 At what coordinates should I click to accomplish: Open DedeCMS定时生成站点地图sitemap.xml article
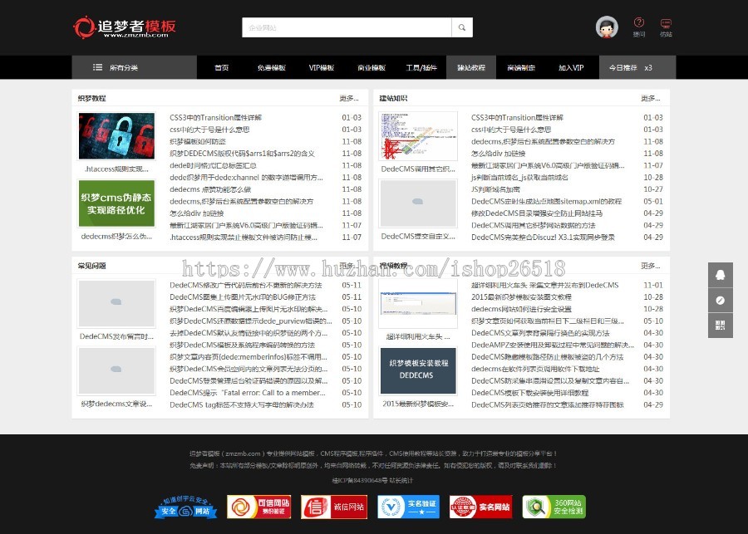[546, 201]
